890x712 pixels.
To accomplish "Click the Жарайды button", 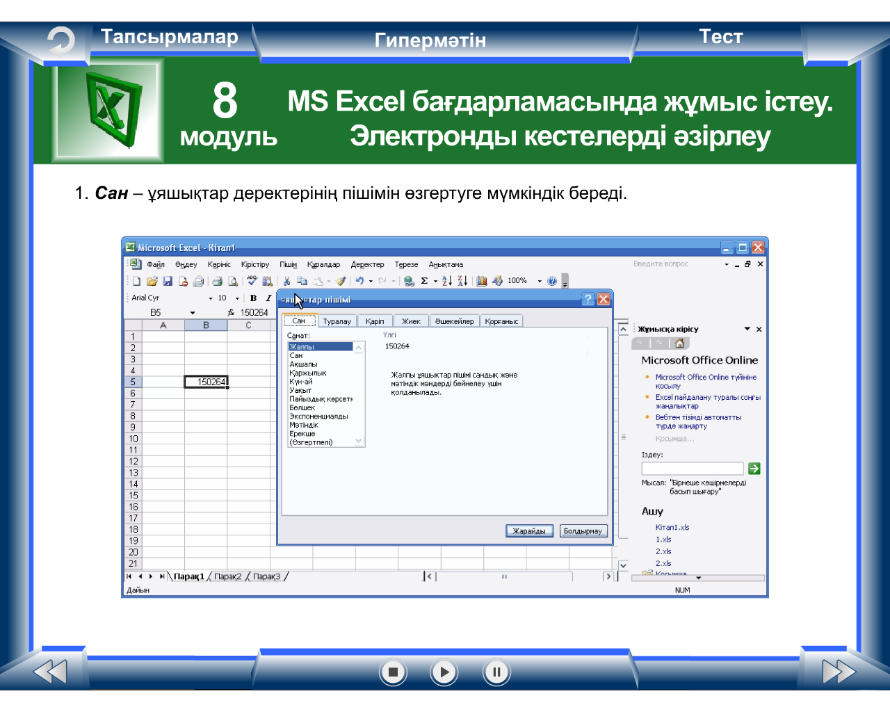I will pyautogui.click(x=530, y=531).
